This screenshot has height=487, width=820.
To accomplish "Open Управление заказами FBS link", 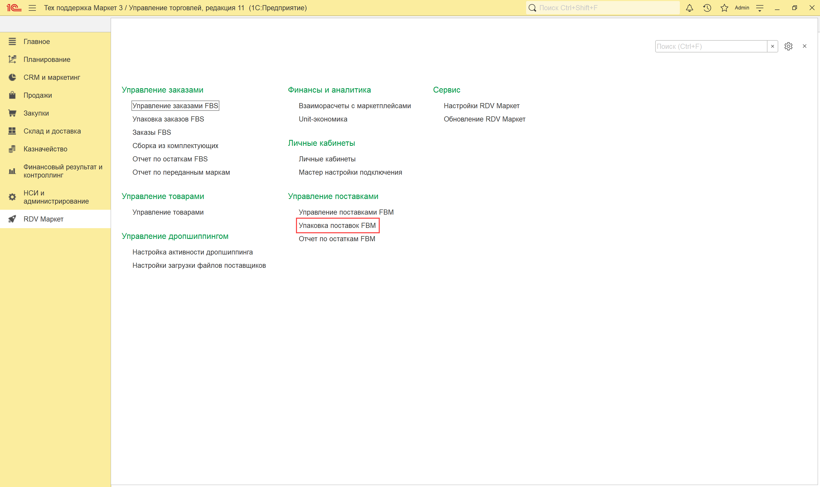I will point(175,106).
